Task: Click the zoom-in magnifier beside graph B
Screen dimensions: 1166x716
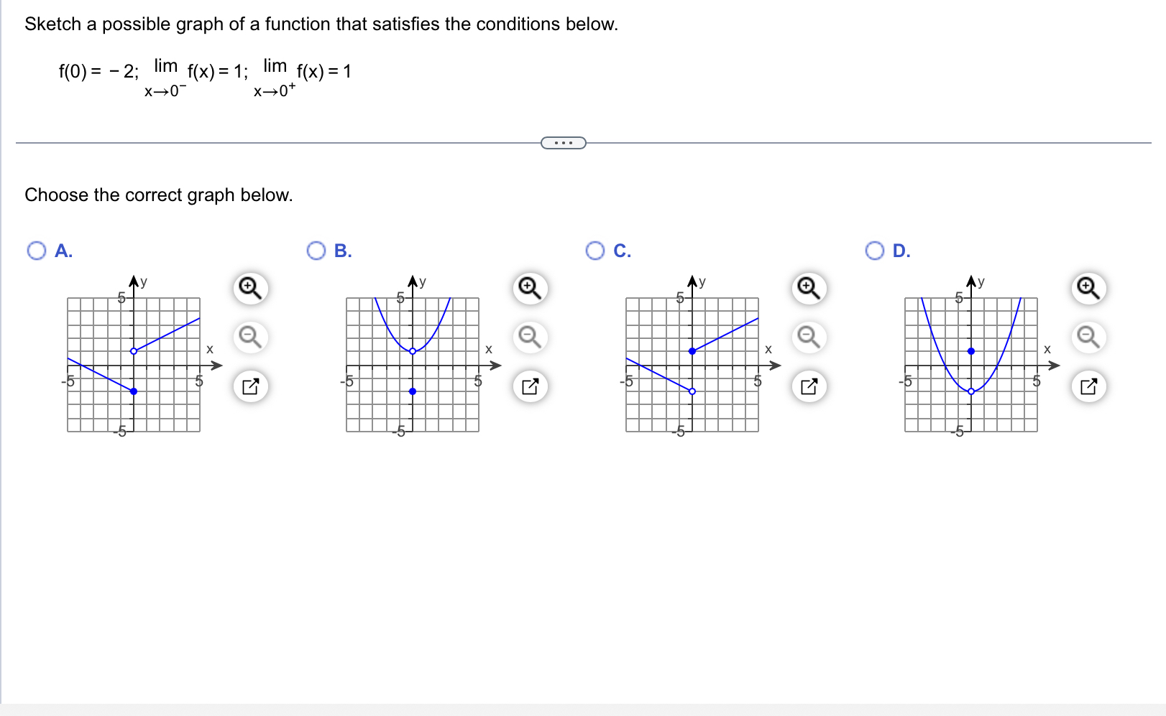Action: [530, 287]
